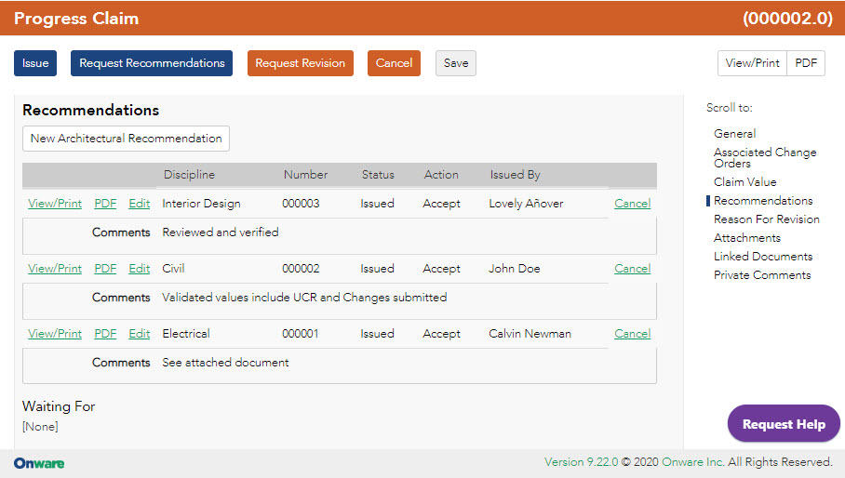Click comment about Validated values include UCR
Viewport: 845px width, 478px height.
304,298
